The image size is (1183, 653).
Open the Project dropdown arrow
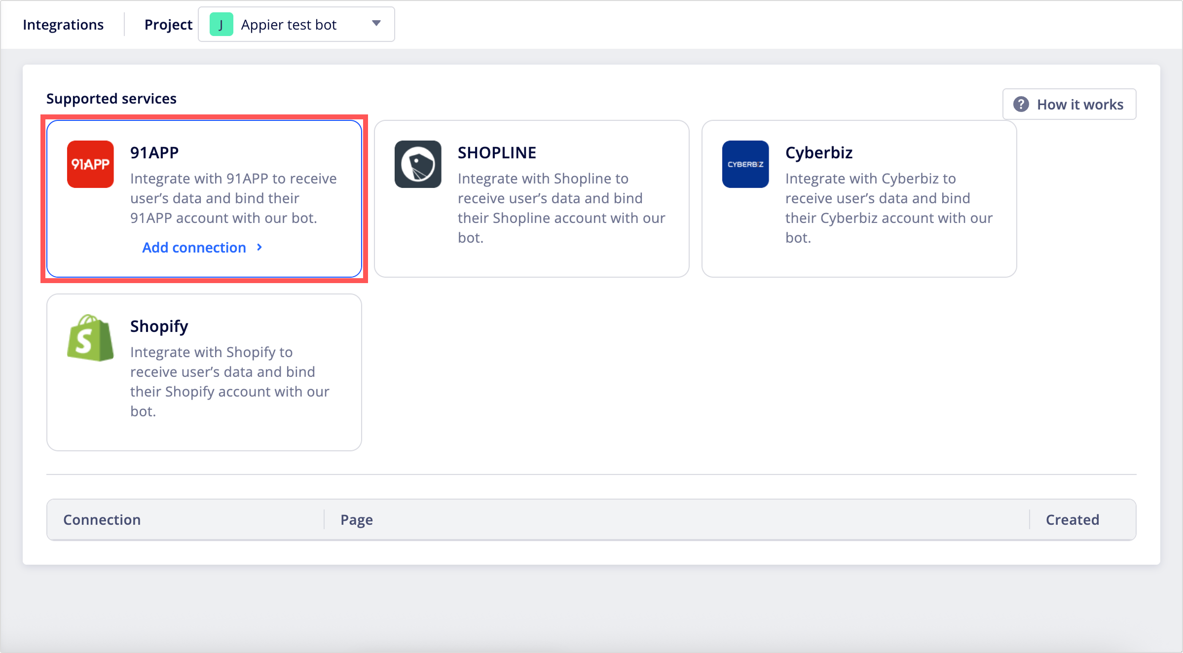[x=376, y=24]
